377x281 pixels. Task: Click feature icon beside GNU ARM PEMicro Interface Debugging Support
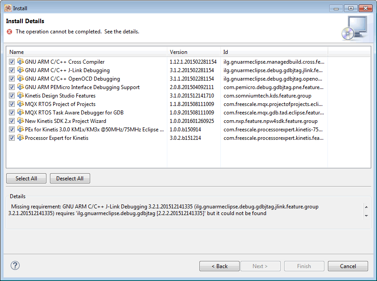[x=21, y=87]
